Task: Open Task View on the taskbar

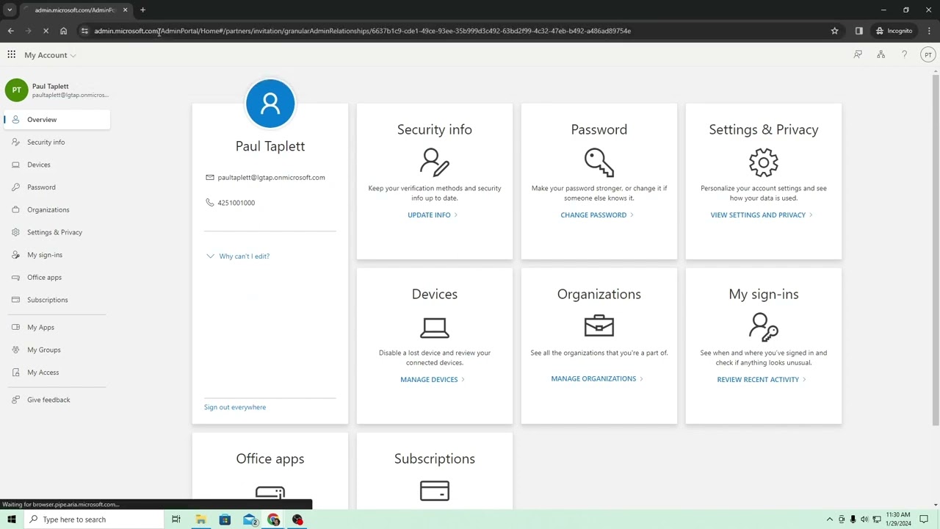Action: (x=176, y=519)
